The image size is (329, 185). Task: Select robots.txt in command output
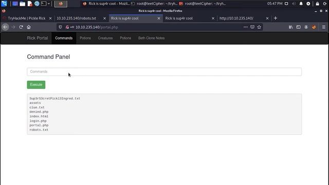coord(39,130)
